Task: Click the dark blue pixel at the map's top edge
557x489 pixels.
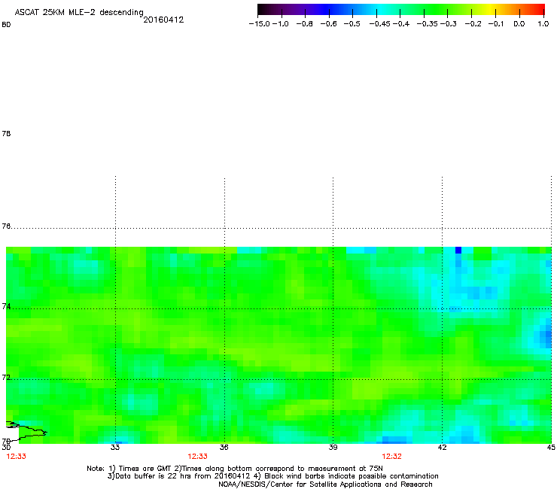Action: [458, 250]
